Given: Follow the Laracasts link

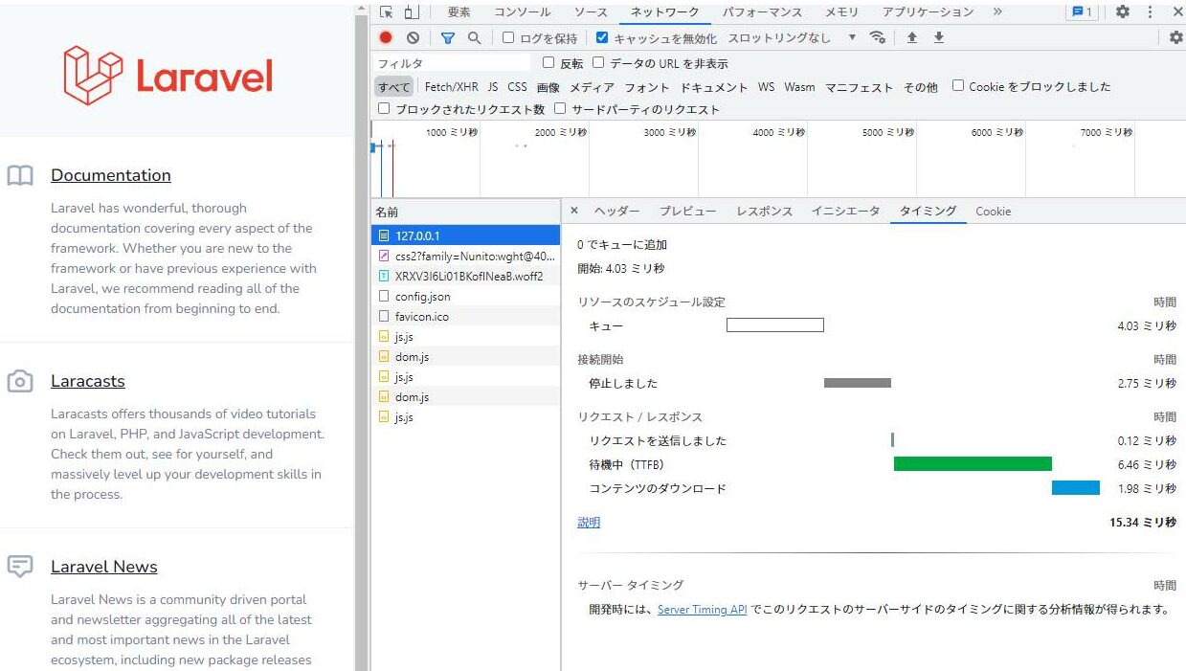Looking at the screenshot, I should coord(88,381).
